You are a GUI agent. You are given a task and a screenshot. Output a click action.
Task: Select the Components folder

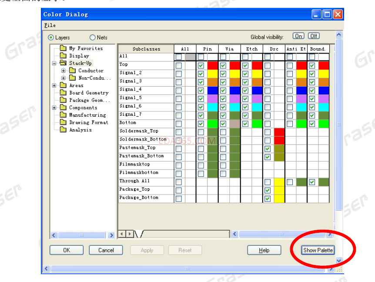point(78,107)
